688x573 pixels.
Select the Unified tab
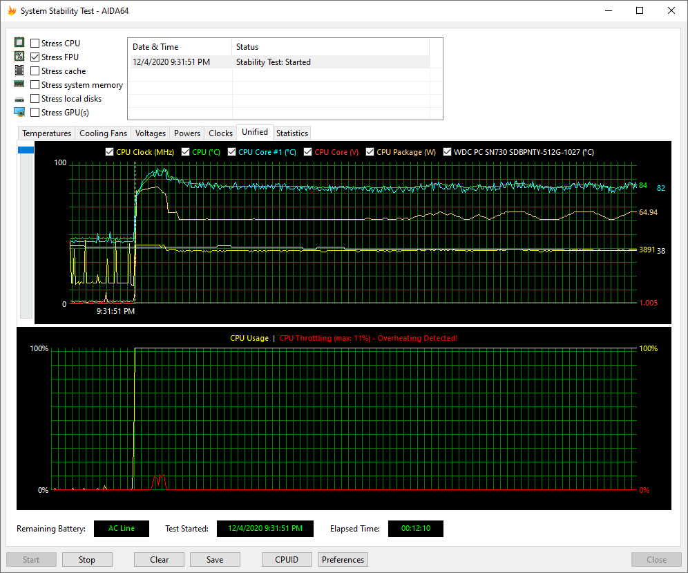pos(254,132)
